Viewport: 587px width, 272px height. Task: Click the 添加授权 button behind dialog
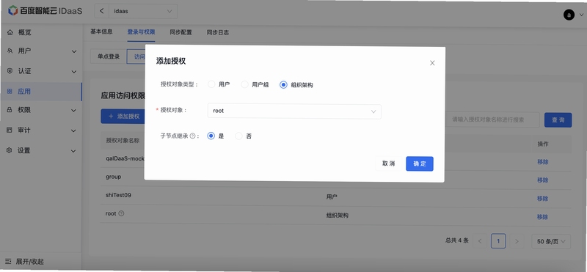tap(123, 117)
